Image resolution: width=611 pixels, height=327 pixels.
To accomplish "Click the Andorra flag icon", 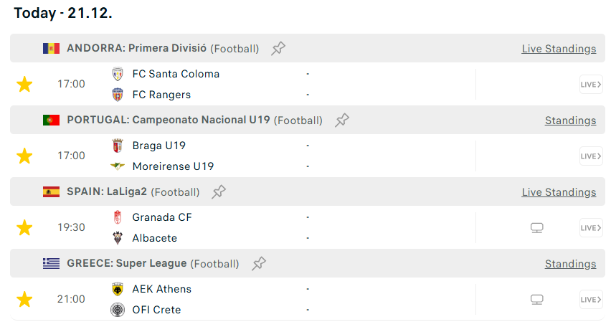I will (x=51, y=49).
